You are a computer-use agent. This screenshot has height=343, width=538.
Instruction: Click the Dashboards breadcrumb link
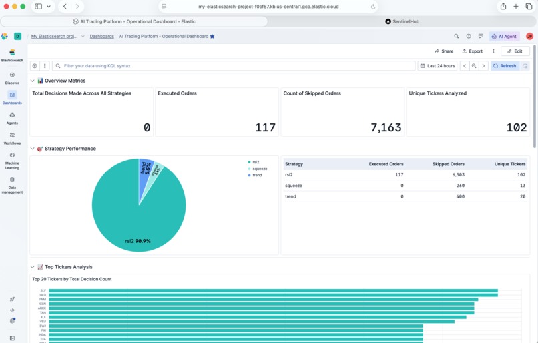coord(102,36)
